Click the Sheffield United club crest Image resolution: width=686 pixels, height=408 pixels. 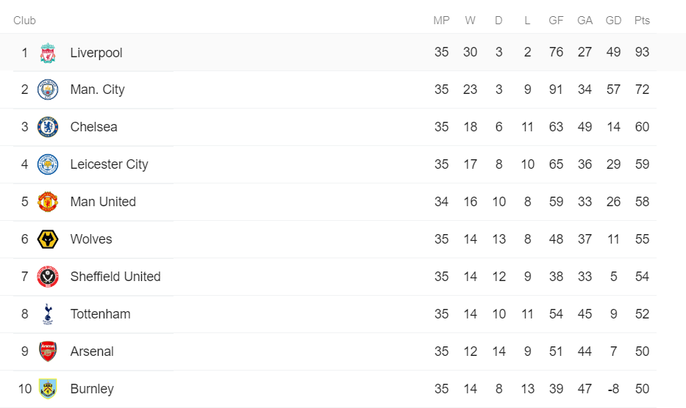pos(48,277)
